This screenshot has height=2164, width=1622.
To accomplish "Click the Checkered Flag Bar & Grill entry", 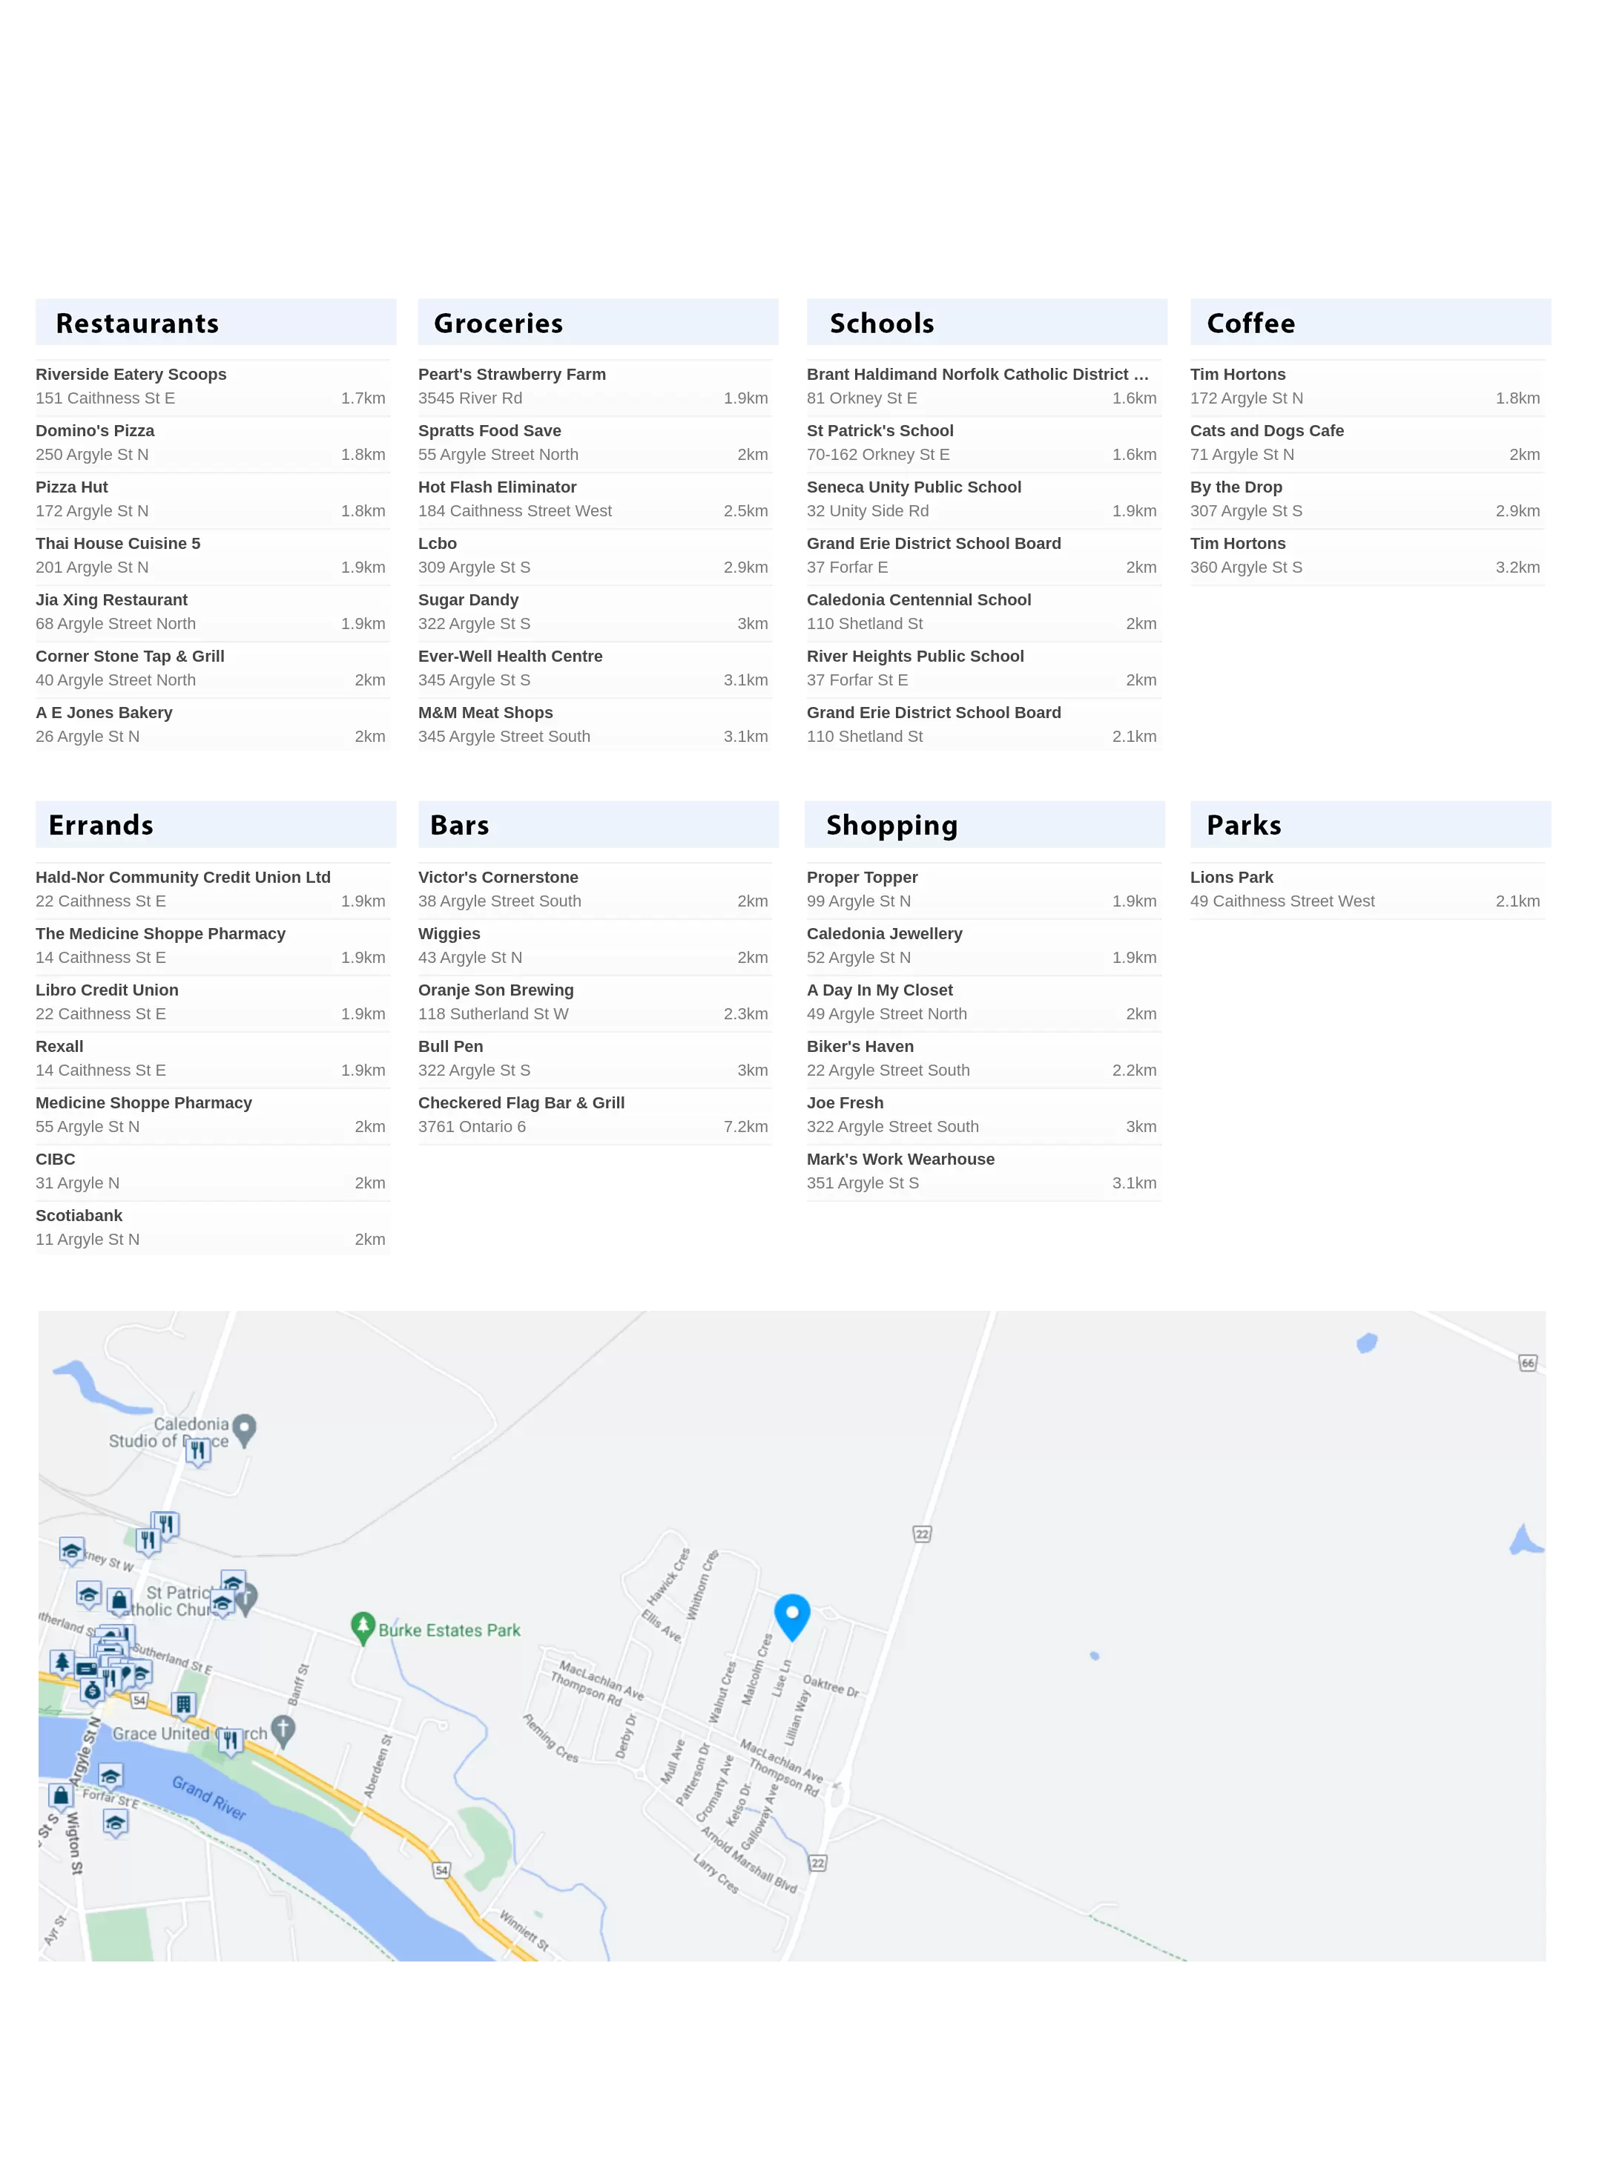I will coord(521,1102).
